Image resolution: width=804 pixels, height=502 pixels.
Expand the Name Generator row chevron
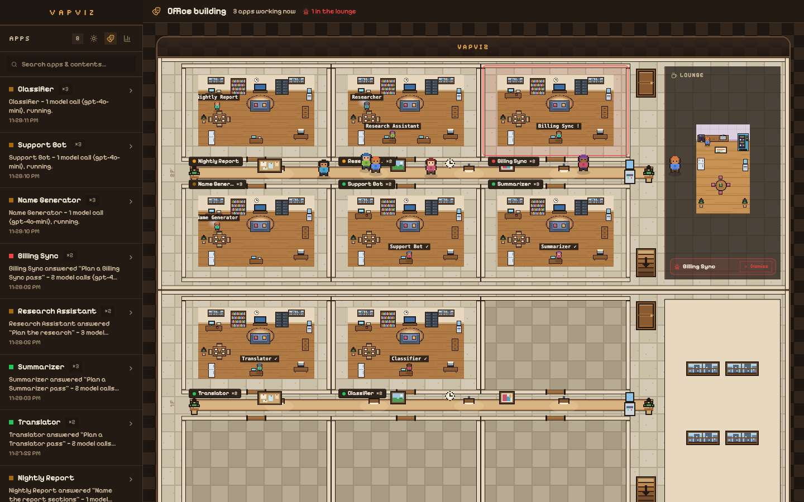131,201
